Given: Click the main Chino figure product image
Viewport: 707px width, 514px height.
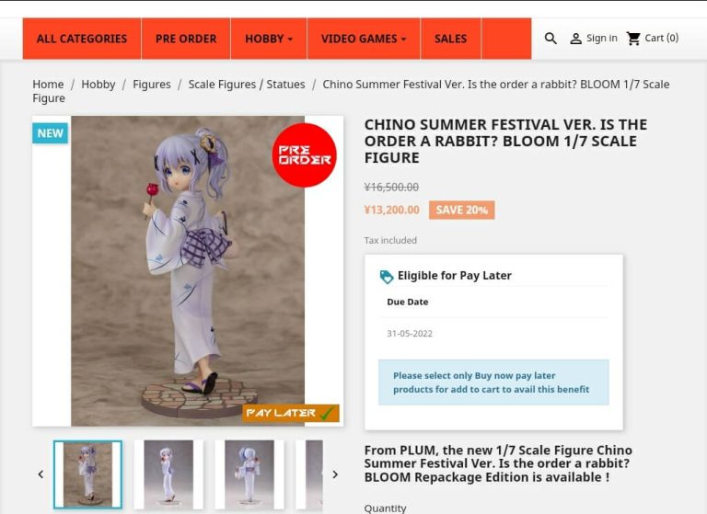Looking at the screenshot, I should [188, 271].
